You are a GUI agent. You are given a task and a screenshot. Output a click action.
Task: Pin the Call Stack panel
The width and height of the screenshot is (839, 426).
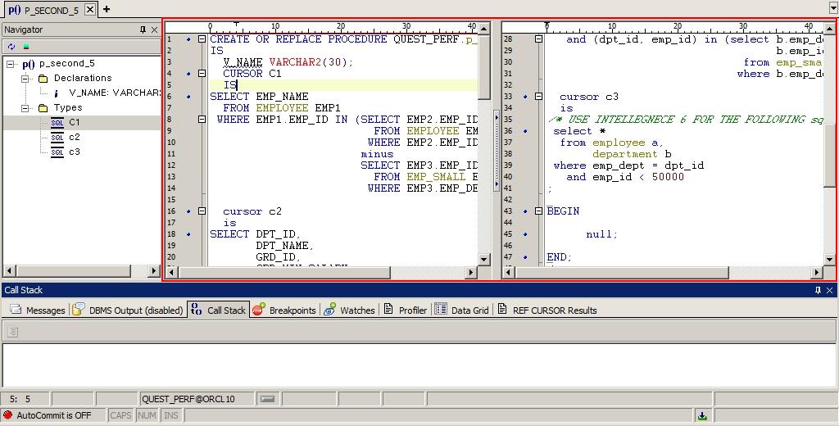click(818, 290)
